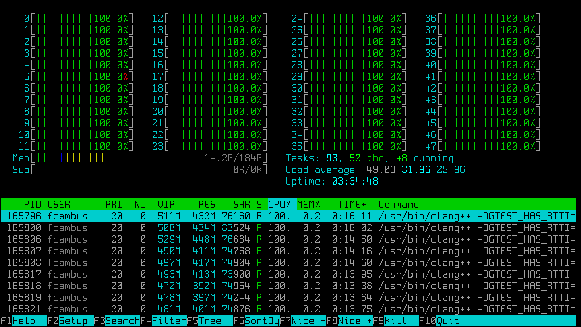Click the F1 Help button
Viewport: 581px width, 327px height.
click(24, 321)
